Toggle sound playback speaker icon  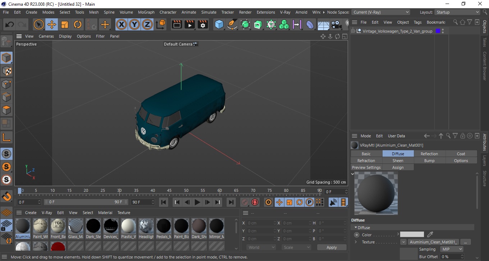333,202
